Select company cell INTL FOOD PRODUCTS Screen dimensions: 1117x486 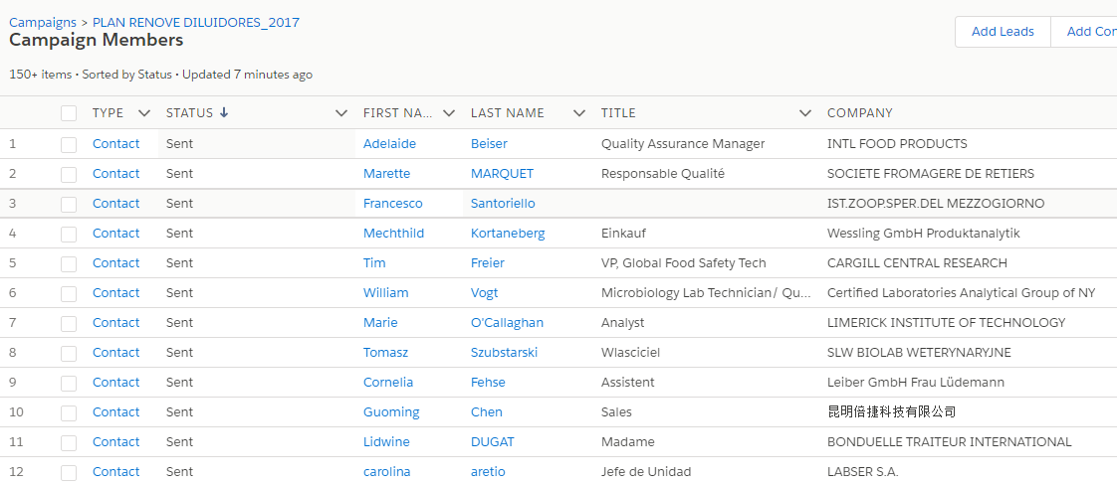pos(898,144)
